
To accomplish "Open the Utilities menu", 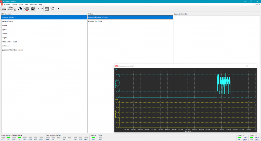I will click(15, 5).
